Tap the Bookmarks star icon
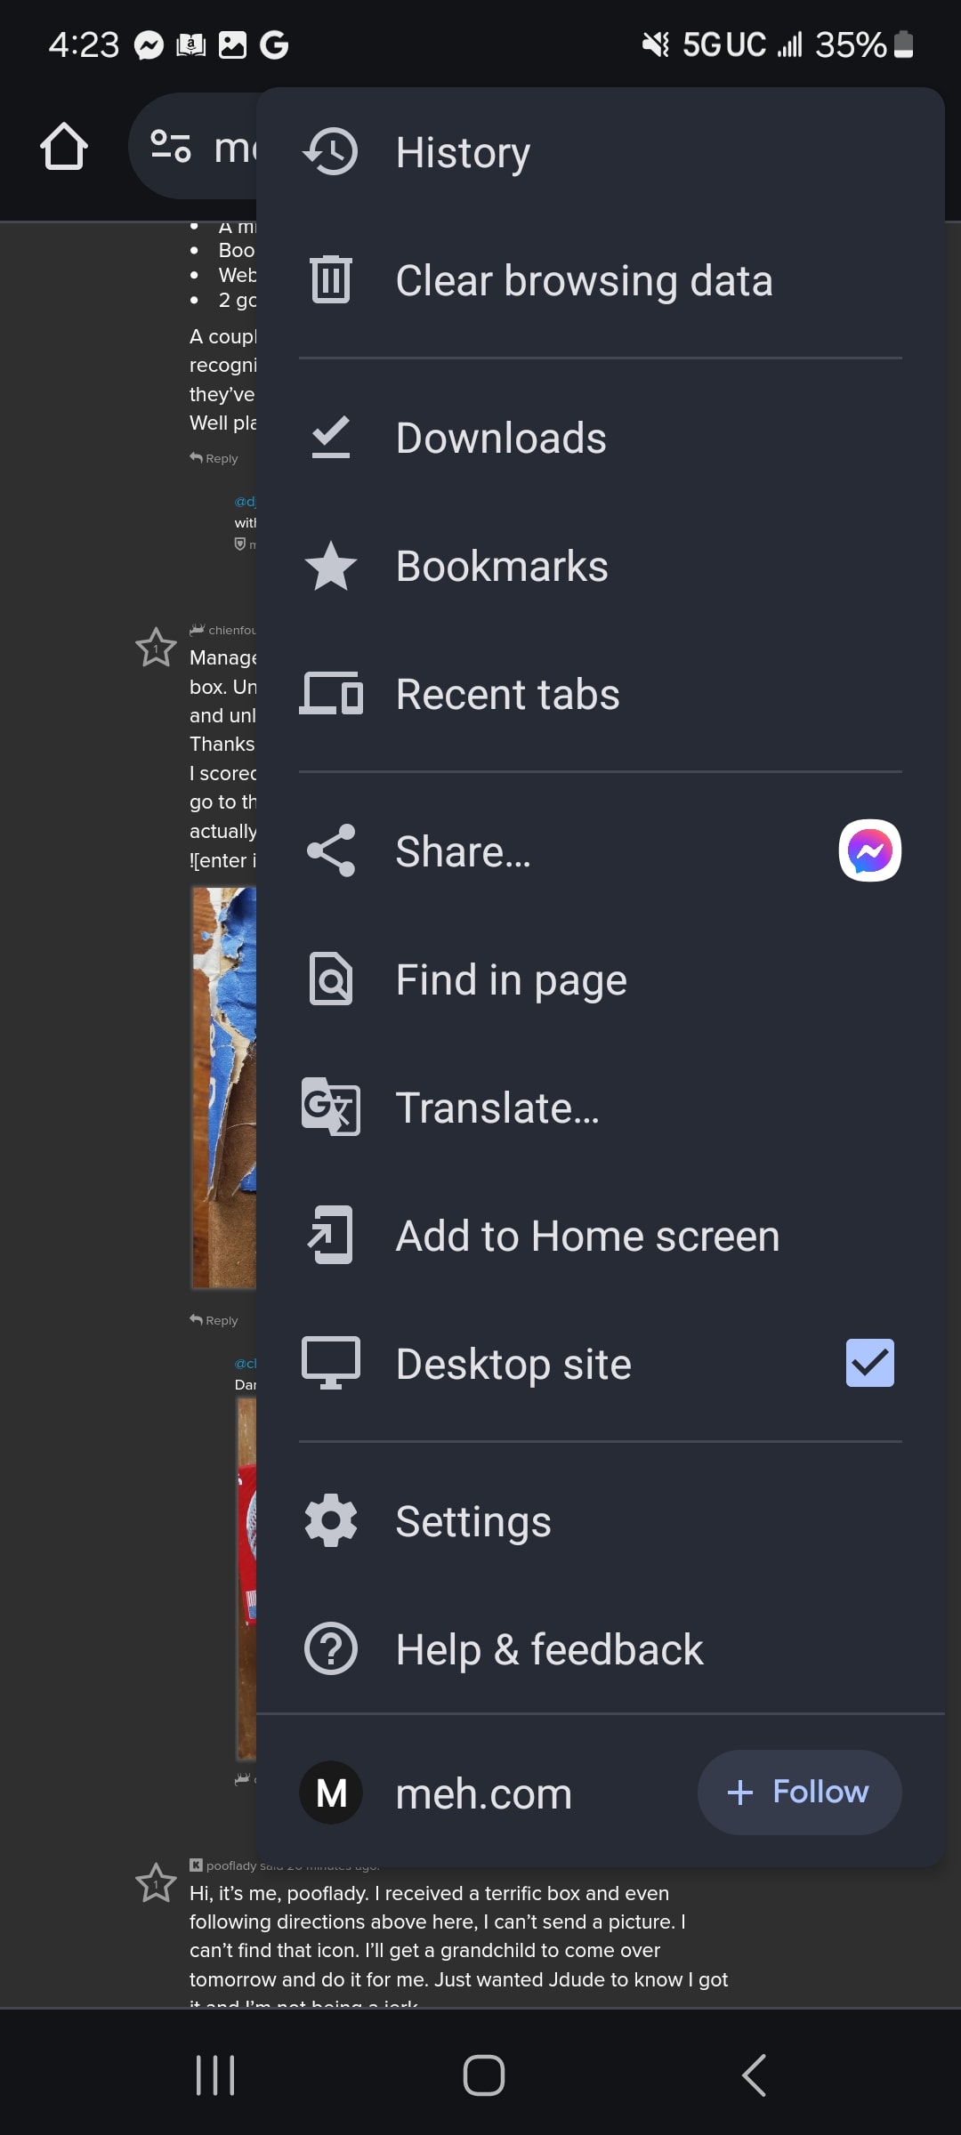This screenshot has height=2135, width=961. [x=331, y=567]
